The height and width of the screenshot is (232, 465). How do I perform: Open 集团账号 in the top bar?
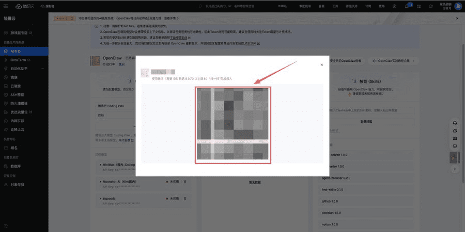[305, 6]
